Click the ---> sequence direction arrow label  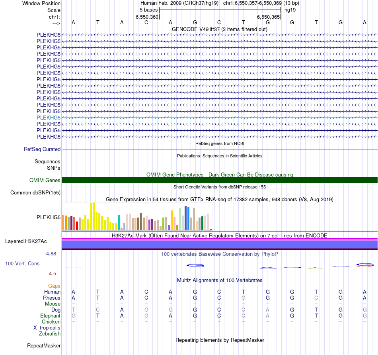[57, 23]
